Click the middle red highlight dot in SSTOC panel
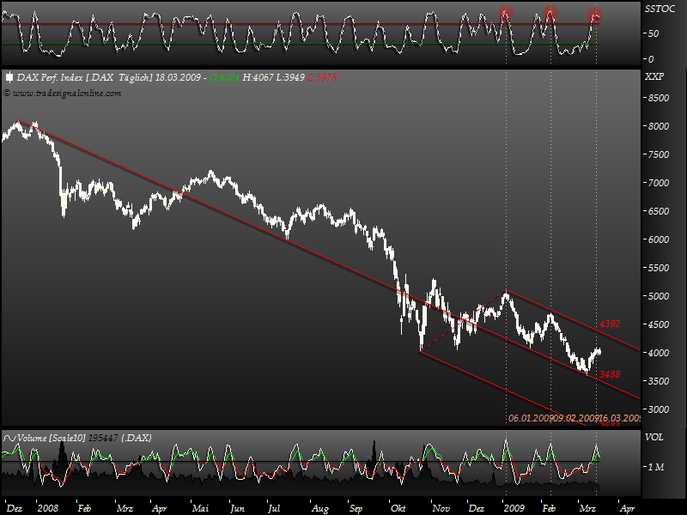Screen dimensions: 687x515 [550, 11]
